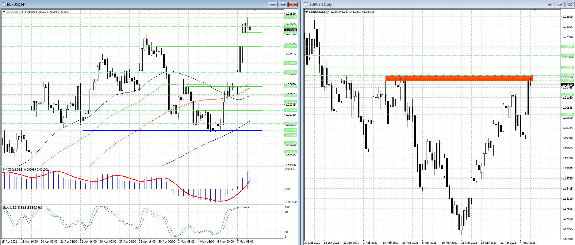Click the 4 May 2021 date on Daily axis
Viewport: 575px width, 245px height.
[528, 243]
